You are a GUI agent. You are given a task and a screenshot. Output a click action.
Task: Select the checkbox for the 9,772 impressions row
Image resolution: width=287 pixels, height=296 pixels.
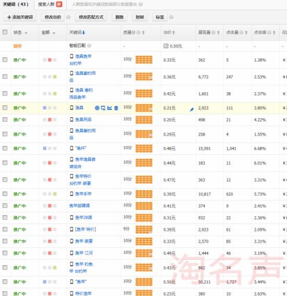coord(5,77)
